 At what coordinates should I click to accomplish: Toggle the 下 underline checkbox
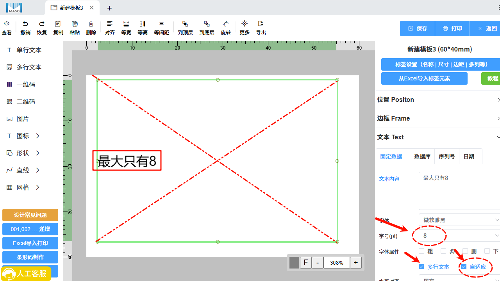pos(487,251)
